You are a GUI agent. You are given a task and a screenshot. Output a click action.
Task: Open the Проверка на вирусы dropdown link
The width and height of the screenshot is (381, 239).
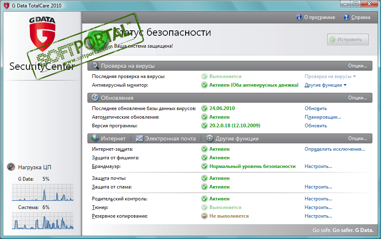[330, 76]
